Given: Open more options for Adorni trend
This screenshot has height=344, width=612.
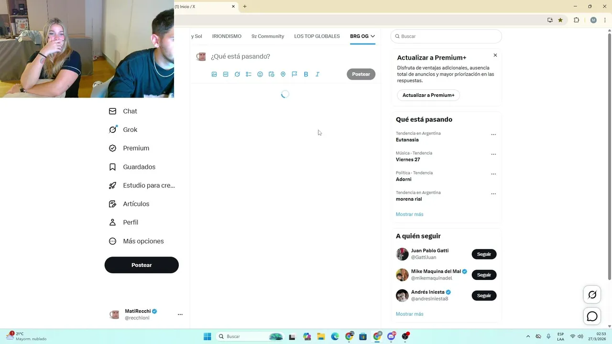Looking at the screenshot, I should (x=493, y=174).
